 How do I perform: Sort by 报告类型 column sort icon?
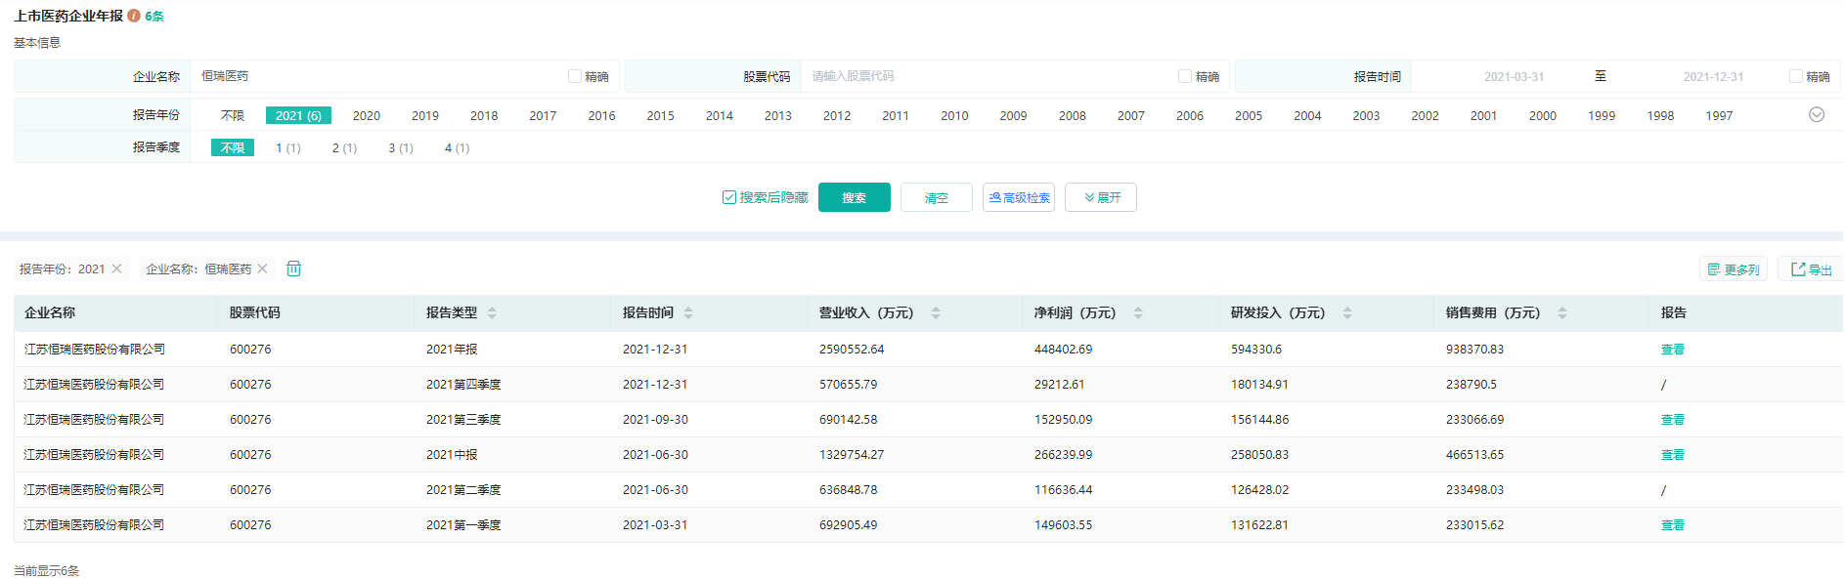tap(492, 313)
